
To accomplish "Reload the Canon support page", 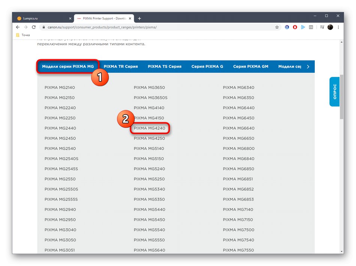I will pyautogui.click(x=34, y=27).
